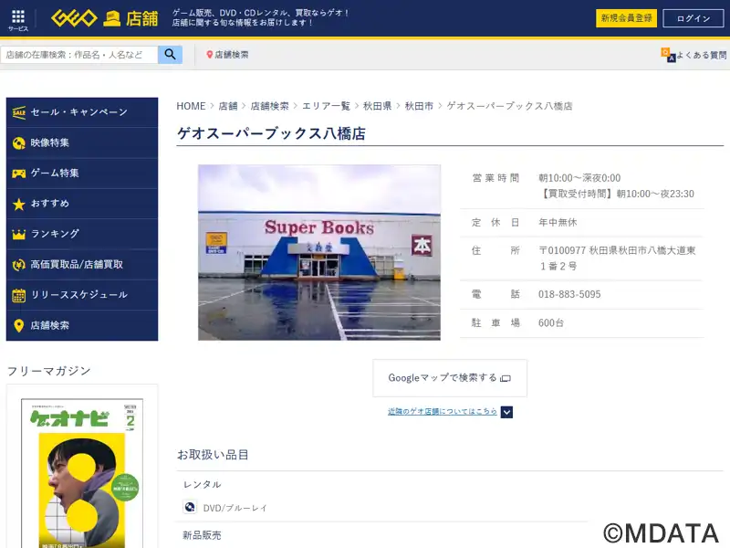This screenshot has height=548, width=730.
Task: Click よくある質問 link
Action: 702,55
